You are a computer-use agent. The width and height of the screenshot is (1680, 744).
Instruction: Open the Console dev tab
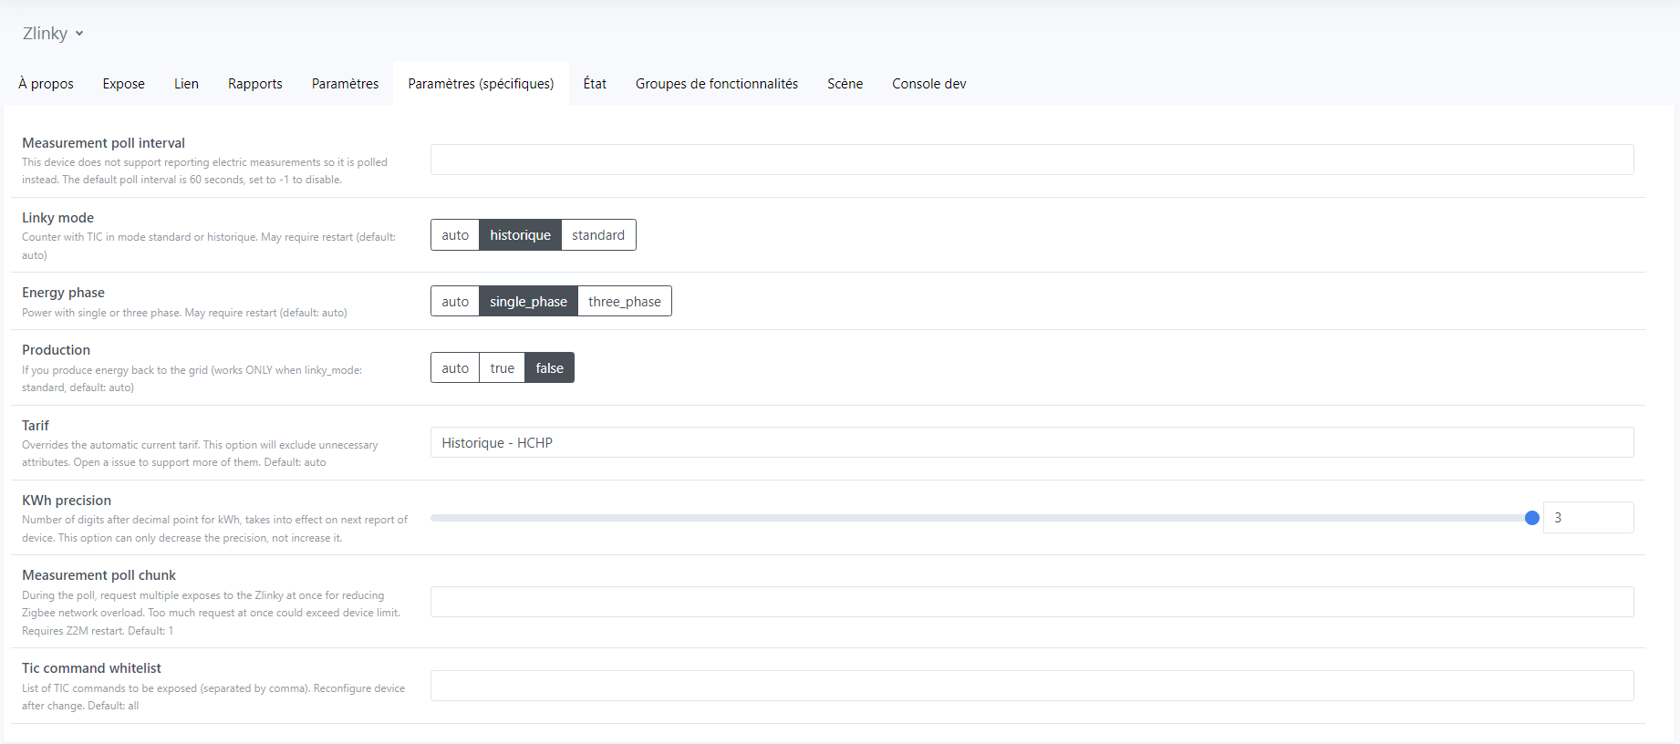(x=928, y=84)
